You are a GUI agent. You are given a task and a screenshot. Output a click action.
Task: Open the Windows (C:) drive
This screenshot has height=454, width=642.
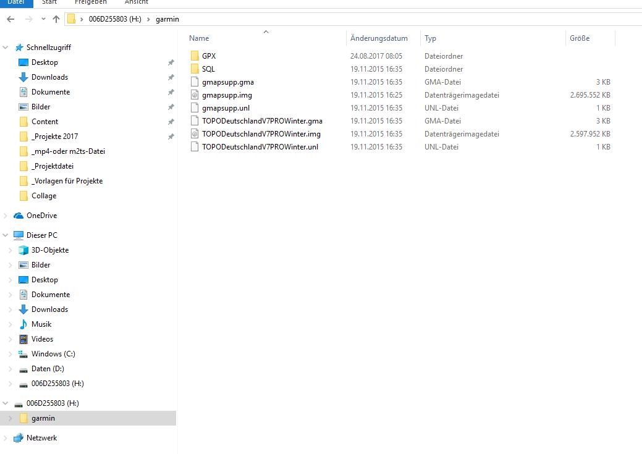pos(53,354)
